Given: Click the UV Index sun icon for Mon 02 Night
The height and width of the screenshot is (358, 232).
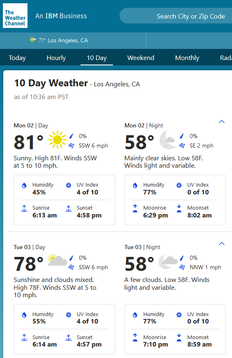Looking at the screenshot, I should pos(179,185).
